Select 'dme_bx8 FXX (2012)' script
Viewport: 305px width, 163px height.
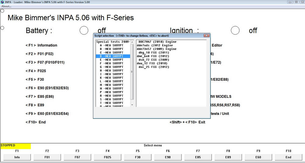pyautogui.click(x=153, y=56)
